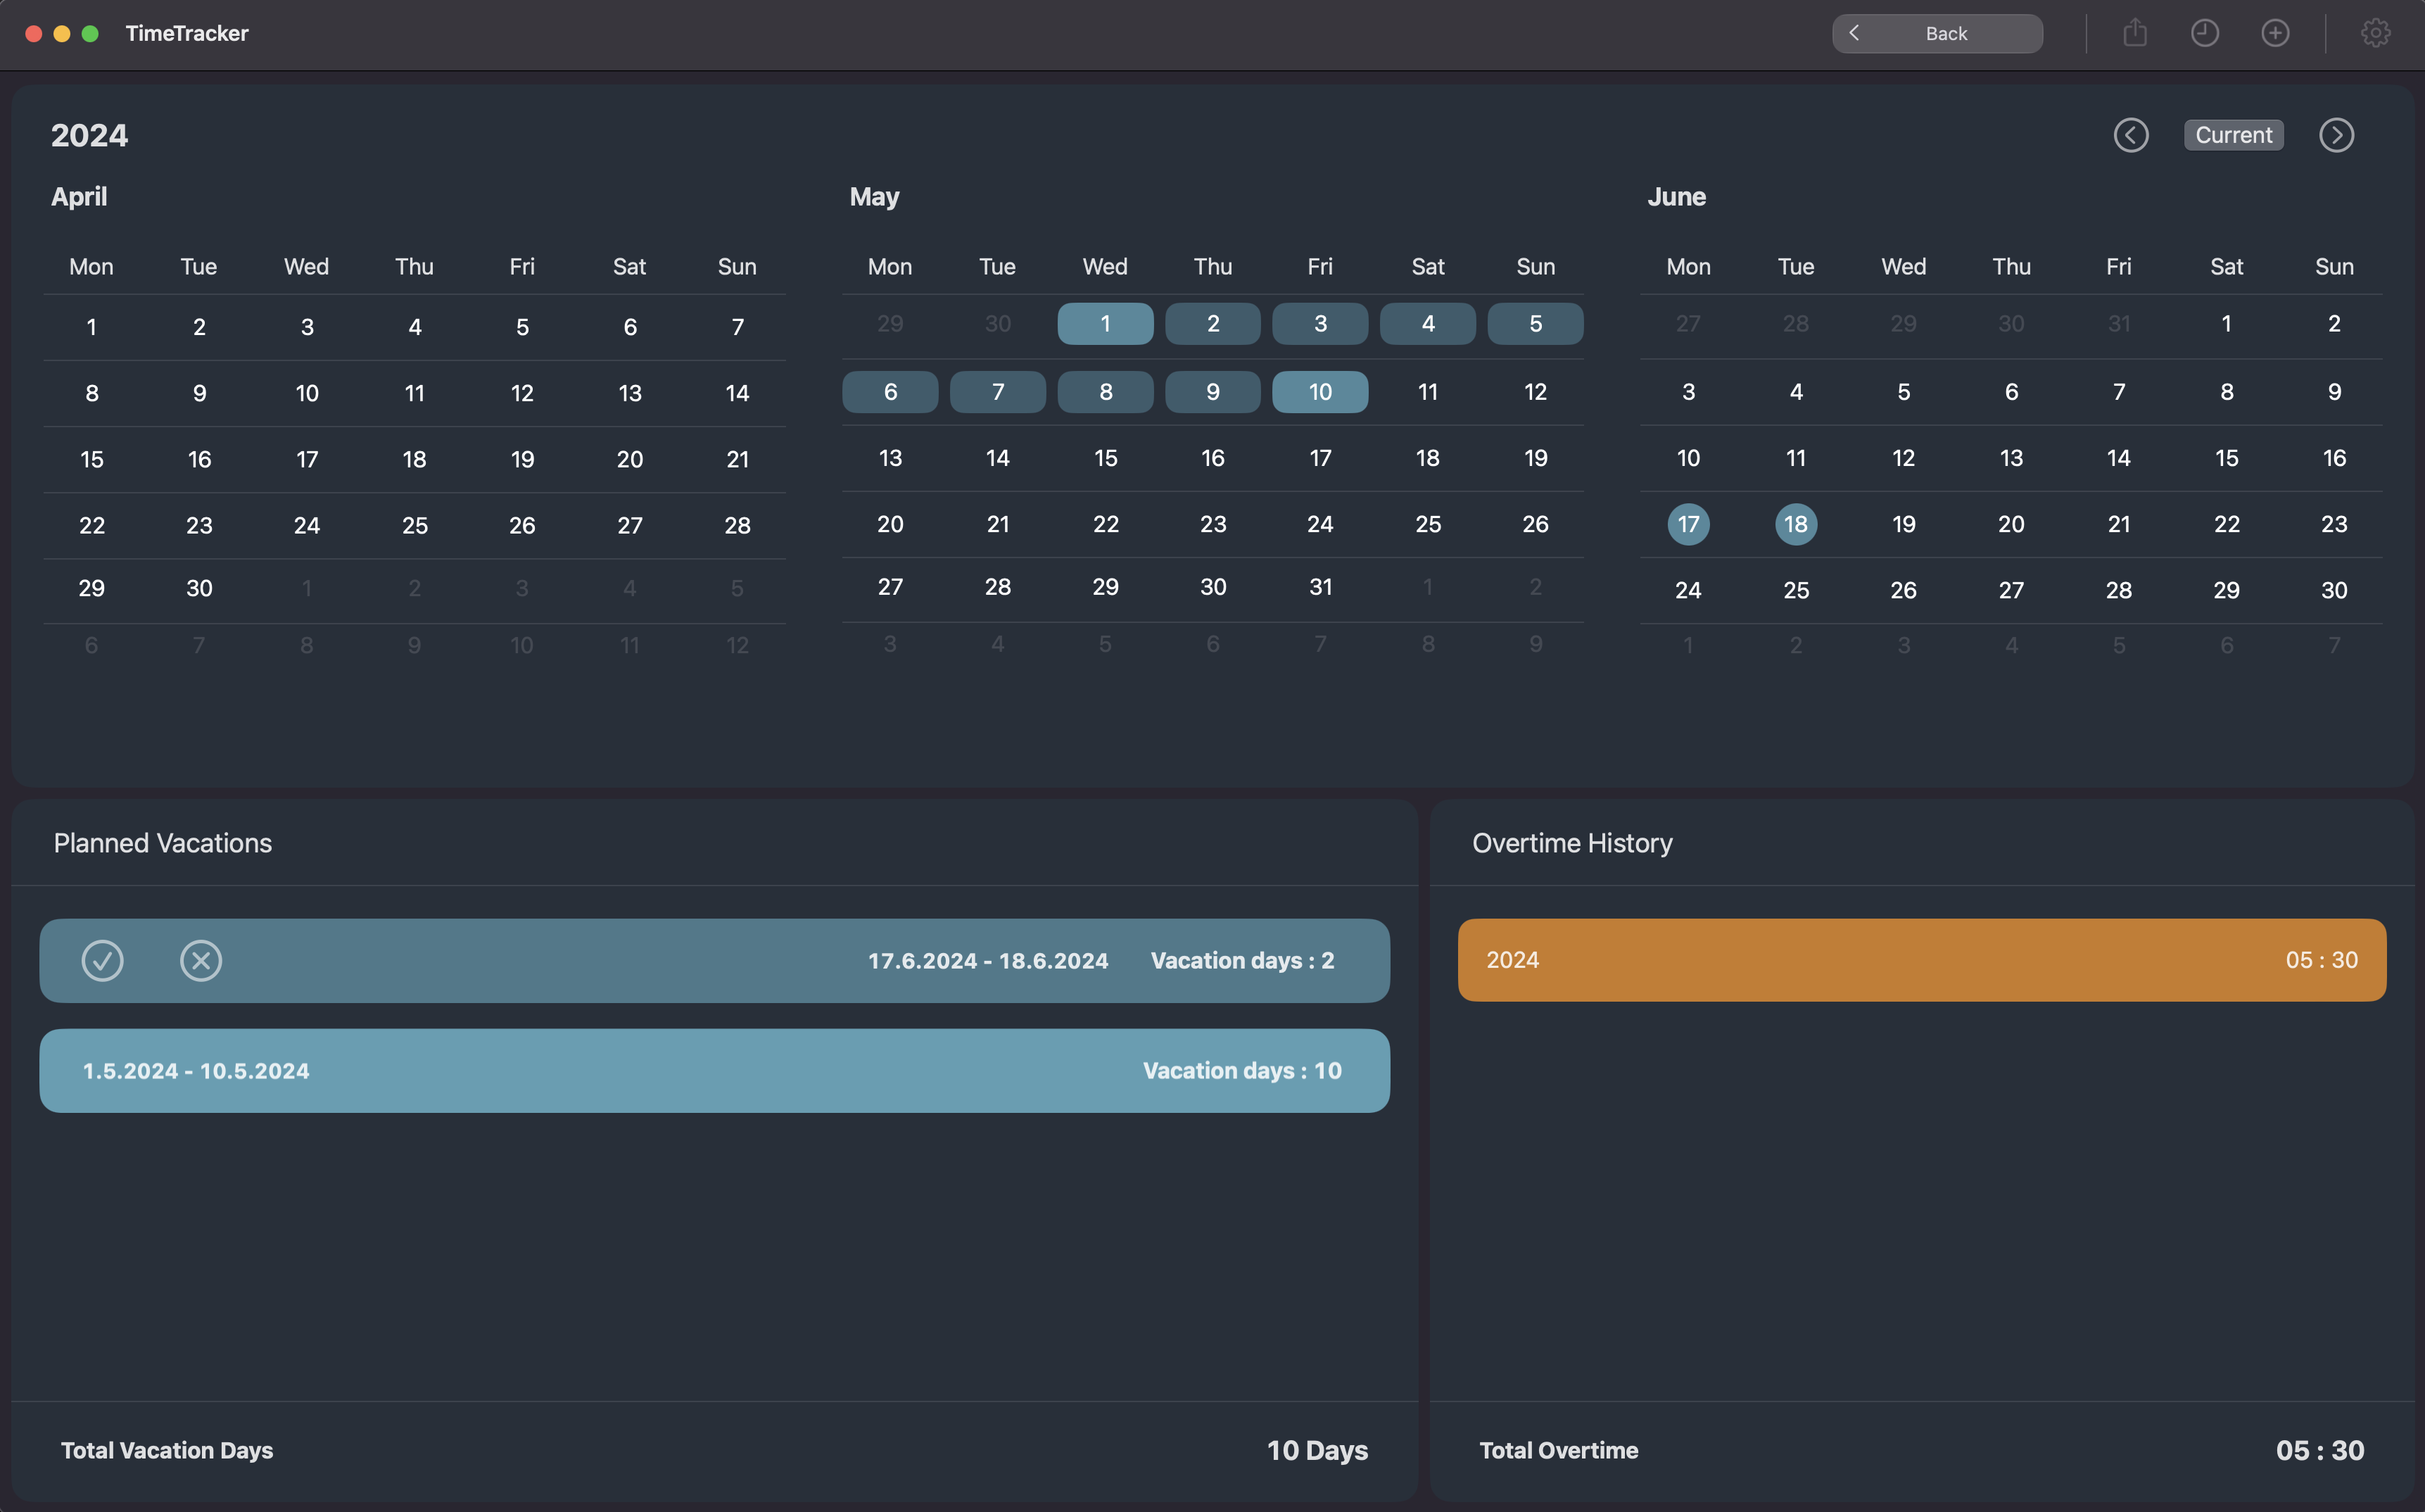Select June 17 highlighted day
2425x1512 pixels.
point(1688,524)
